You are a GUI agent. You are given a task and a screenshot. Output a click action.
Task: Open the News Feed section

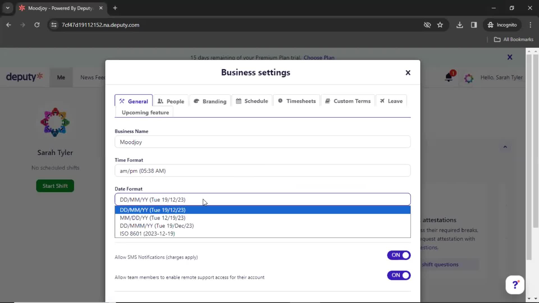94,77
